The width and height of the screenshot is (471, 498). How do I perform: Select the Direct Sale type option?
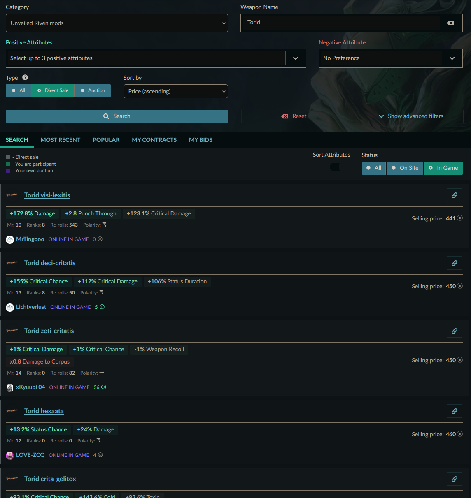(x=53, y=90)
